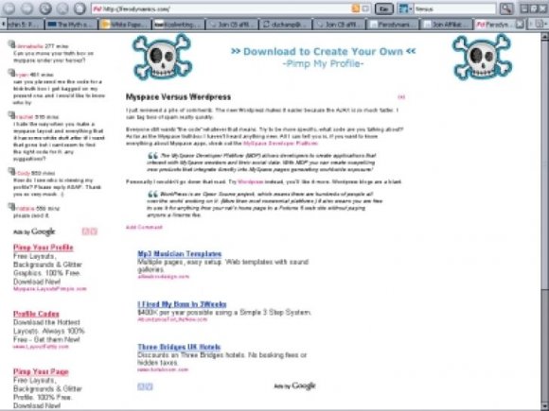
Task: Click the tab strip scroll-left arrow
Action: click(3, 25)
